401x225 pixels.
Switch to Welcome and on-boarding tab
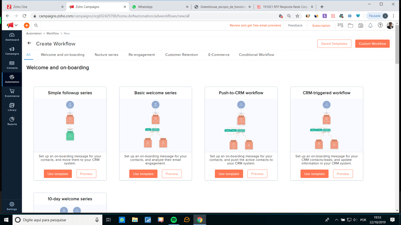point(63,55)
